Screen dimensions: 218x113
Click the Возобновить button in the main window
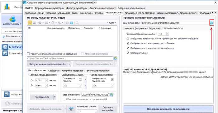pos(12,36)
